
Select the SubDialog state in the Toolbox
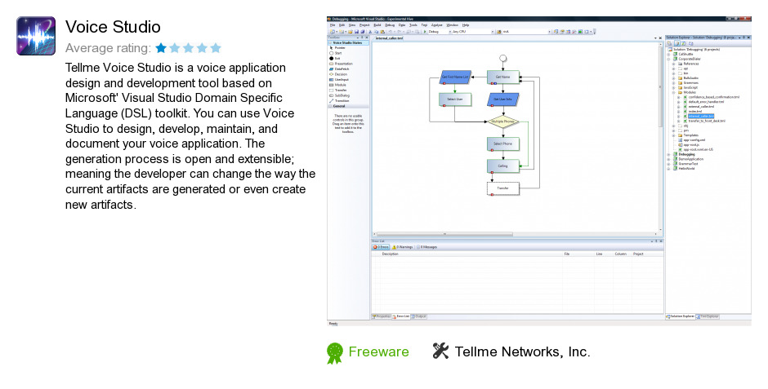click(340, 95)
